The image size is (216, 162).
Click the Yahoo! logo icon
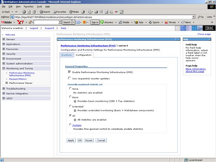pos(20,22)
